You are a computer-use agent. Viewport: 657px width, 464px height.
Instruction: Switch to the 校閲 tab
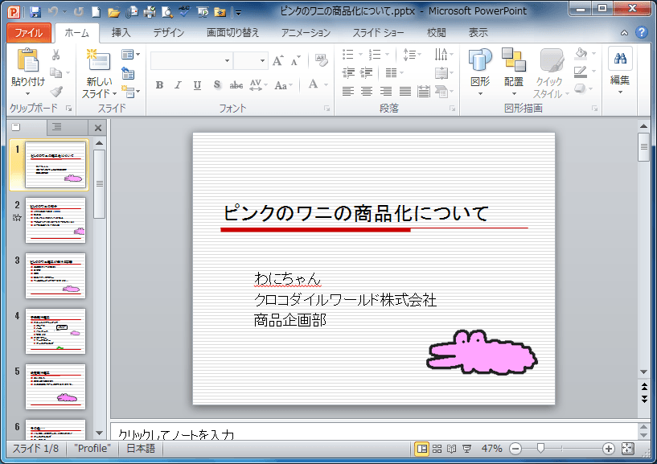coord(436,33)
